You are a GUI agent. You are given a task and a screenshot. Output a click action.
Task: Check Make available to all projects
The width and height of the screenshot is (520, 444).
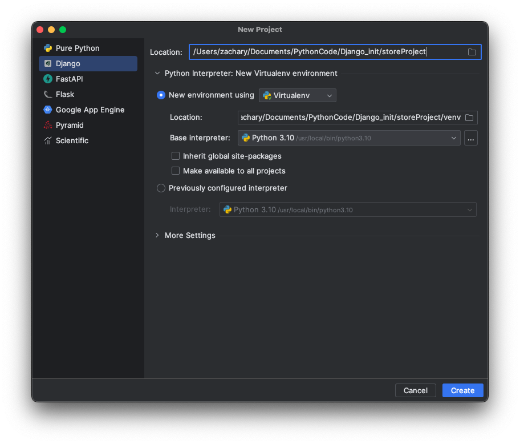[x=176, y=171]
